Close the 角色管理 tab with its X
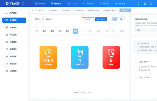 point(70,10)
